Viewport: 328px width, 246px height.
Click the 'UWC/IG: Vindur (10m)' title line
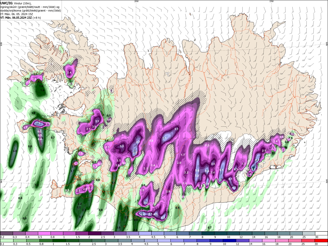(16, 3)
